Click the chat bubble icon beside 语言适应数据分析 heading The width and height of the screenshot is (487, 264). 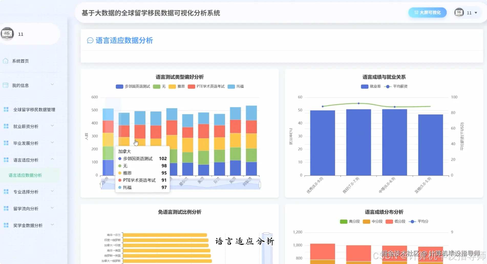pos(90,40)
